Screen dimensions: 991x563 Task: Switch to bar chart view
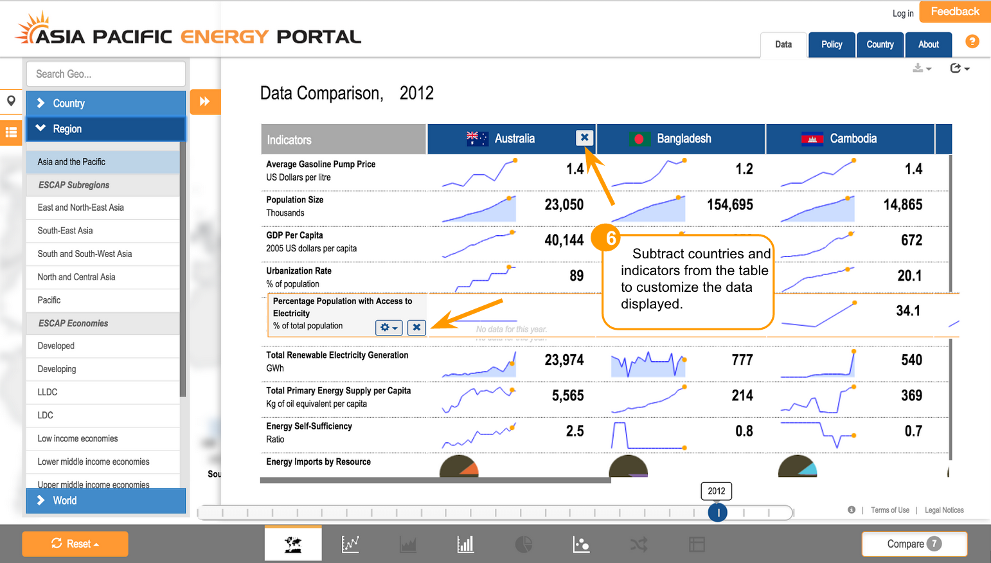[465, 544]
